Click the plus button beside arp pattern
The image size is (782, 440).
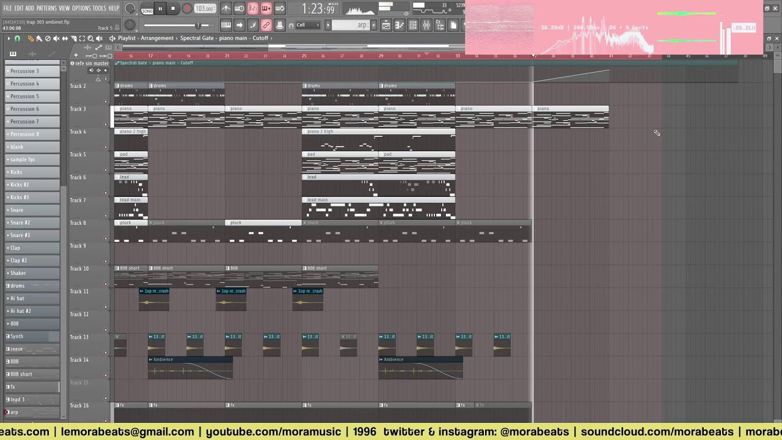pyautogui.click(x=373, y=25)
